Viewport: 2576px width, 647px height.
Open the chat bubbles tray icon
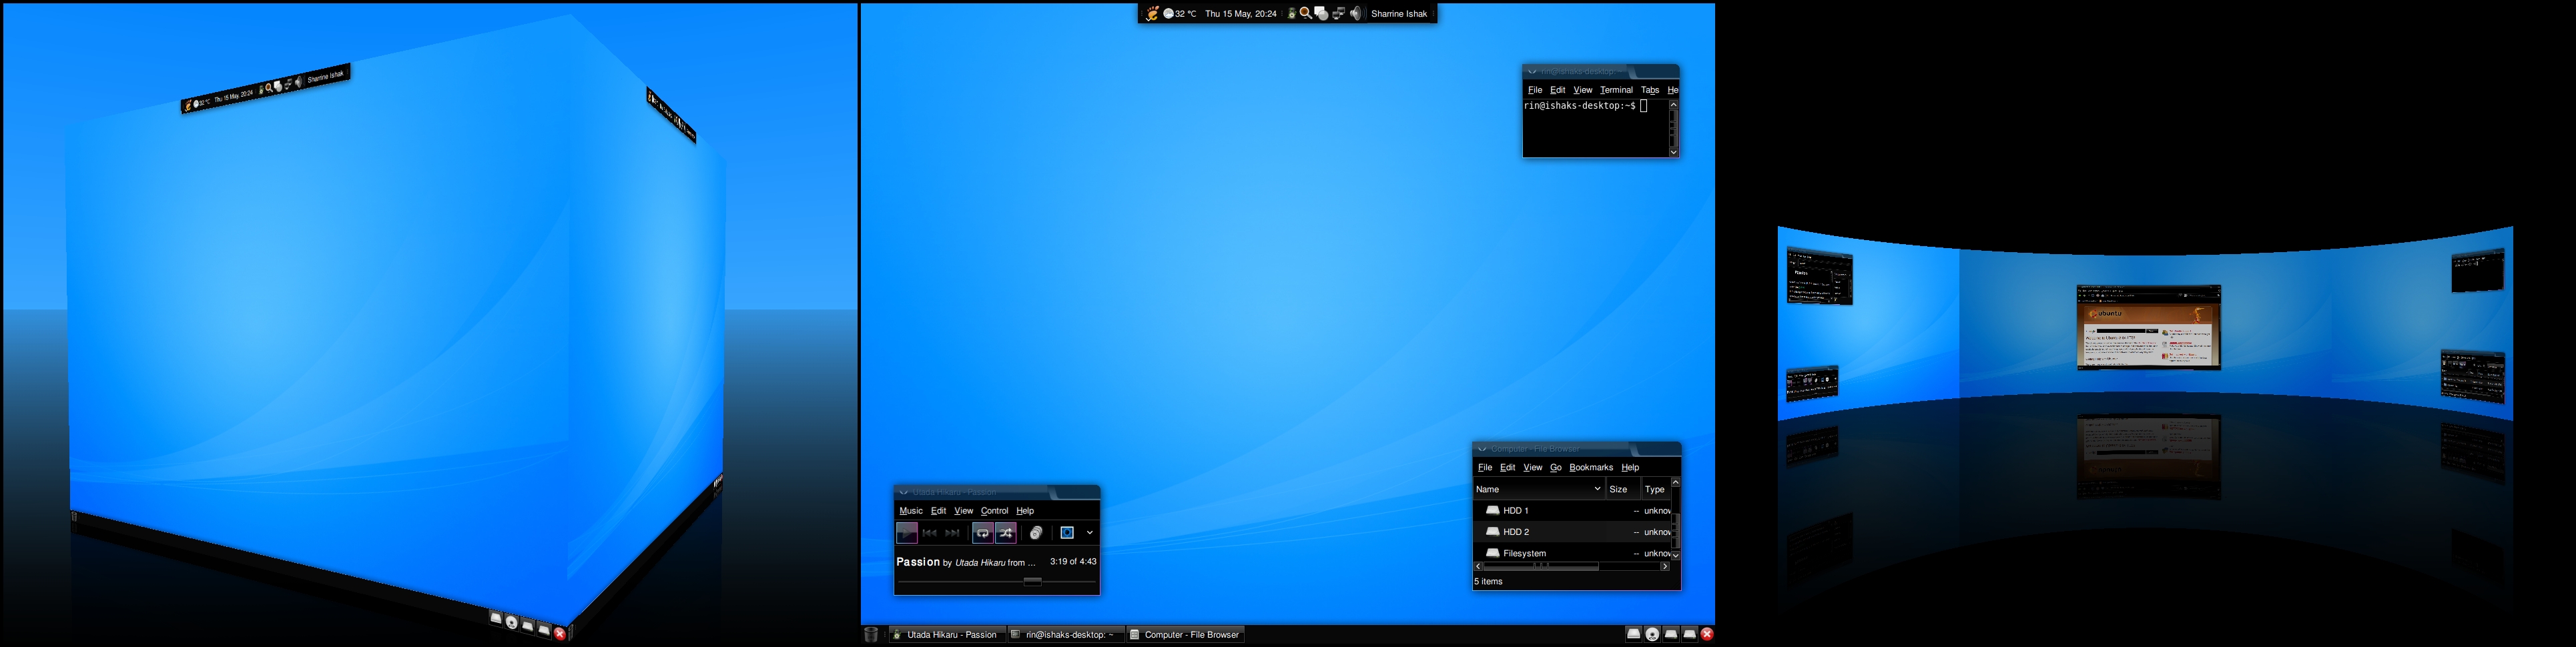click(1321, 14)
